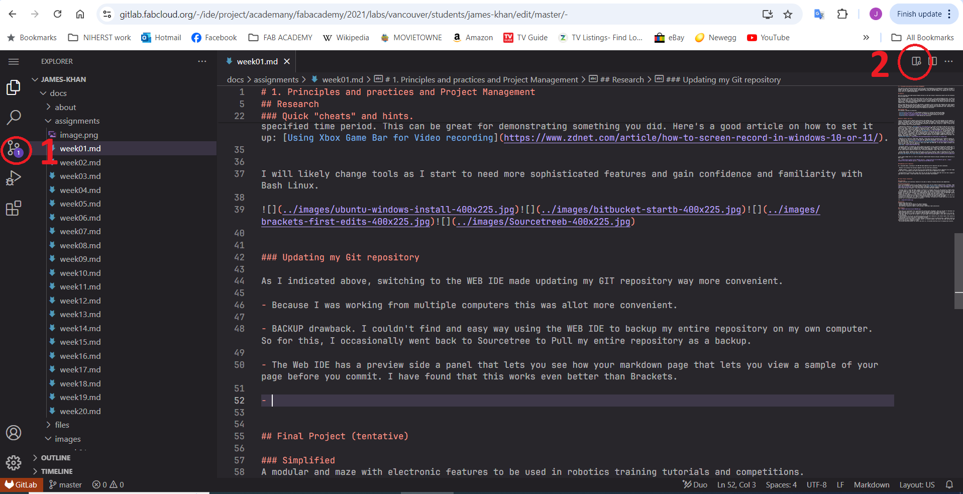Install app icon in address bar
Screen dimensions: 963x494
[x=768, y=14]
